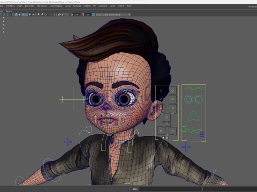Open the Curves menu
This screenshot has width=257, height=192.
(x=67, y=6)
